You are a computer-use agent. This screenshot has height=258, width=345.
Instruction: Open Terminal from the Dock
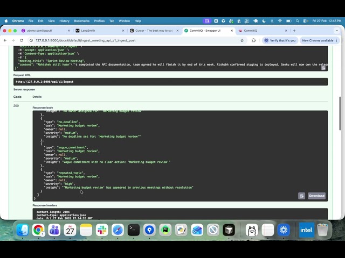(134, 230)
